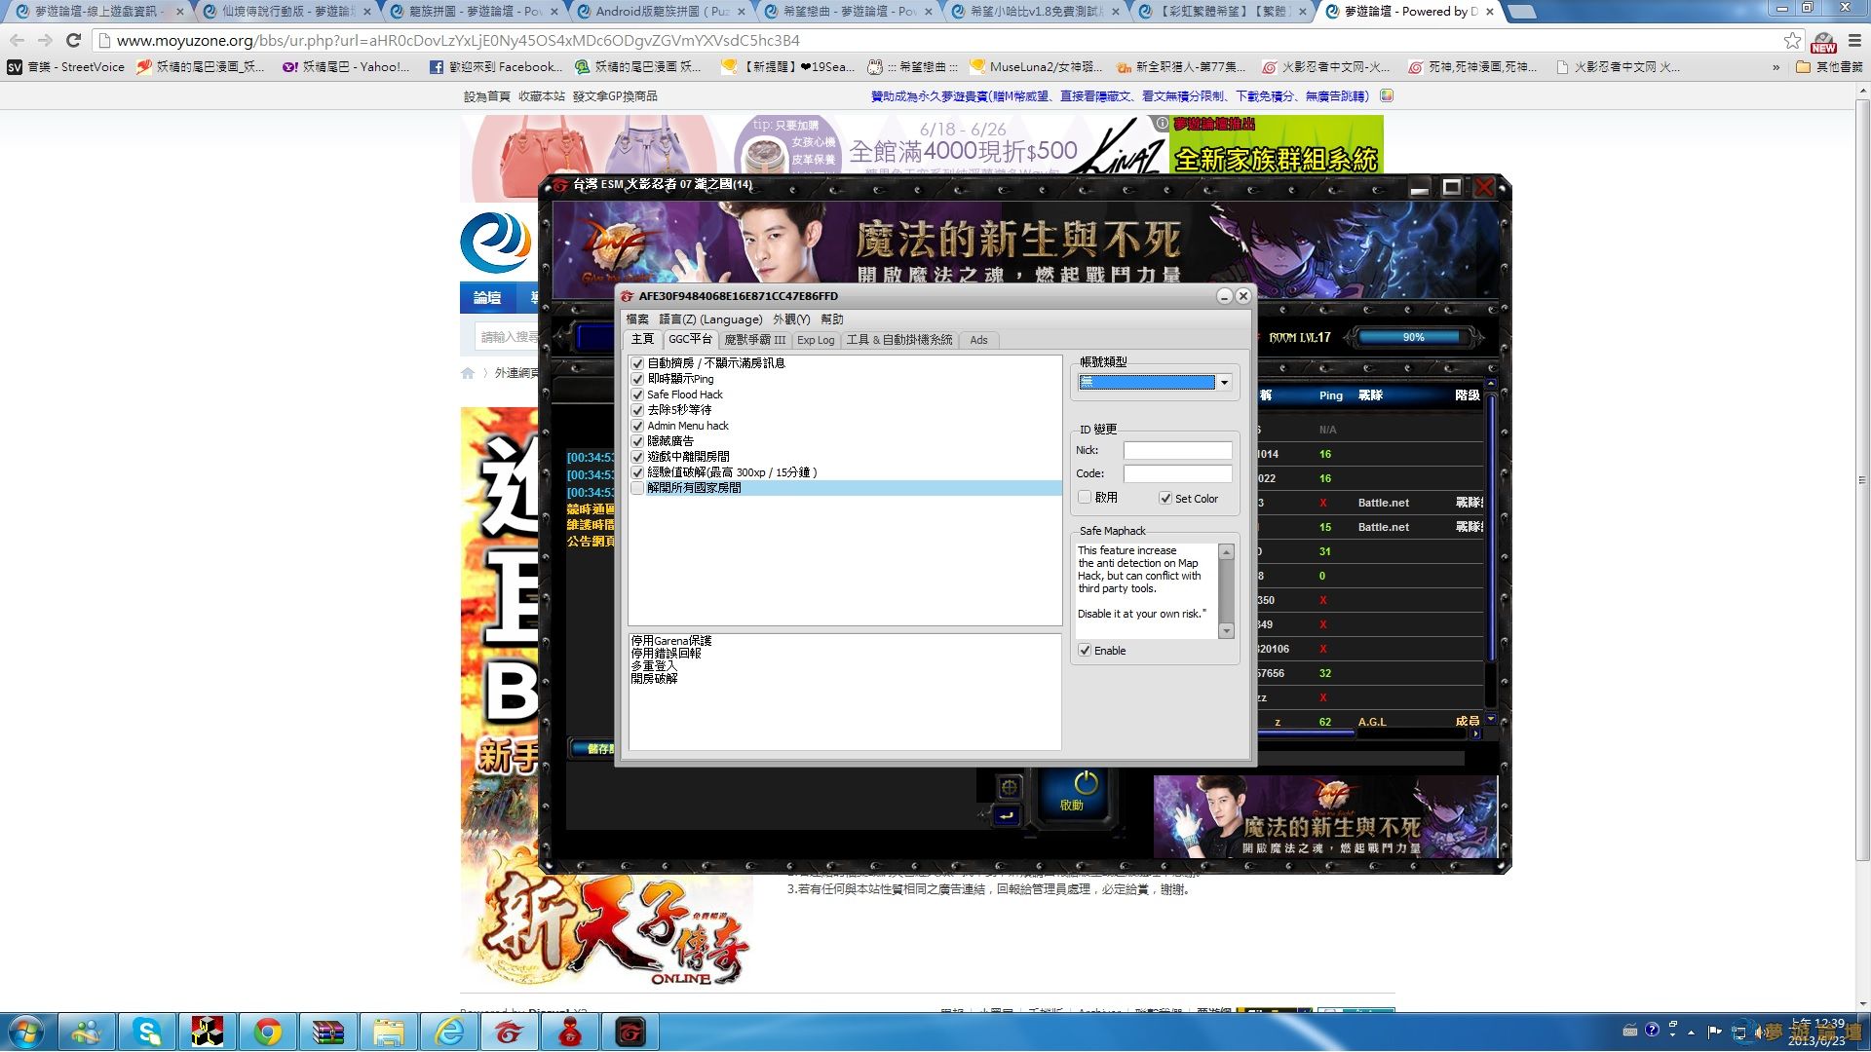Screen dimensions: 1871x1052
Task: Bookmark this page with the star icon
Action: coord(1791,40)
